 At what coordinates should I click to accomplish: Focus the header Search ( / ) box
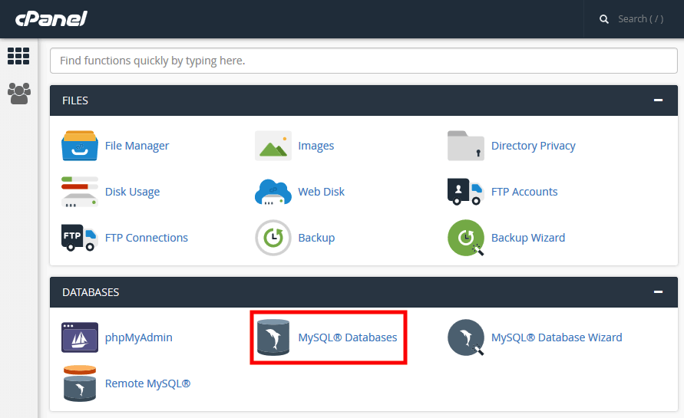point(640,19)
